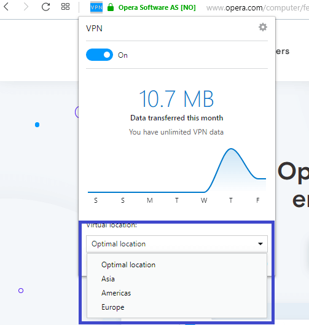Screen dimensions: 309x325
Task: Open VPN settings gear icon
Action: click(x=263, y=27)
